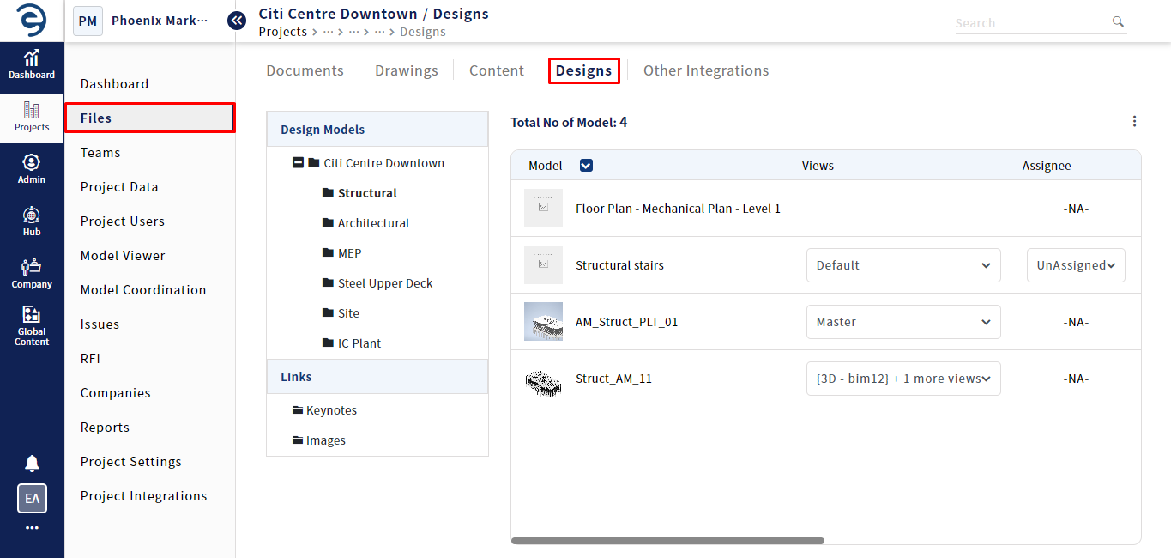Click the horizontal scrollbar under the table

coord(667,541)
